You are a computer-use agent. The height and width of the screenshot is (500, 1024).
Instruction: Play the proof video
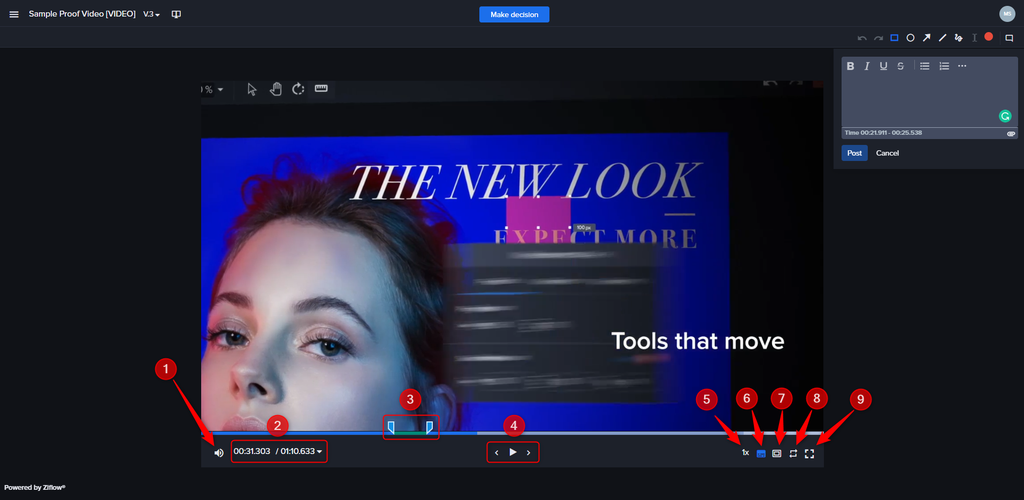coord(513,452)
